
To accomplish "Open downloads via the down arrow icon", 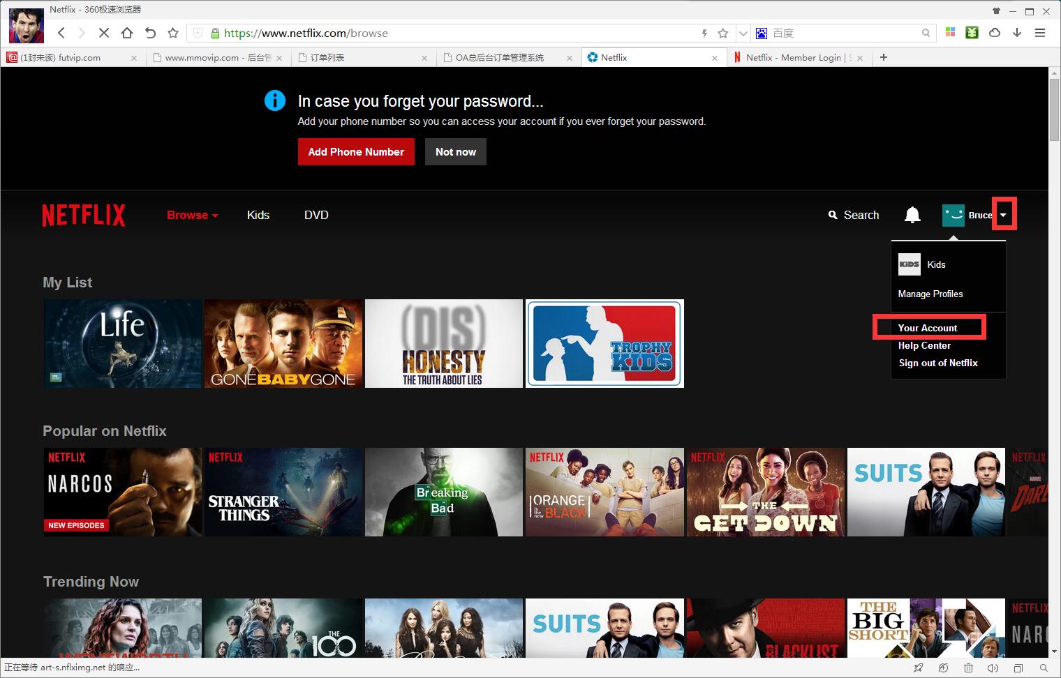I will tap(1017, 32).
